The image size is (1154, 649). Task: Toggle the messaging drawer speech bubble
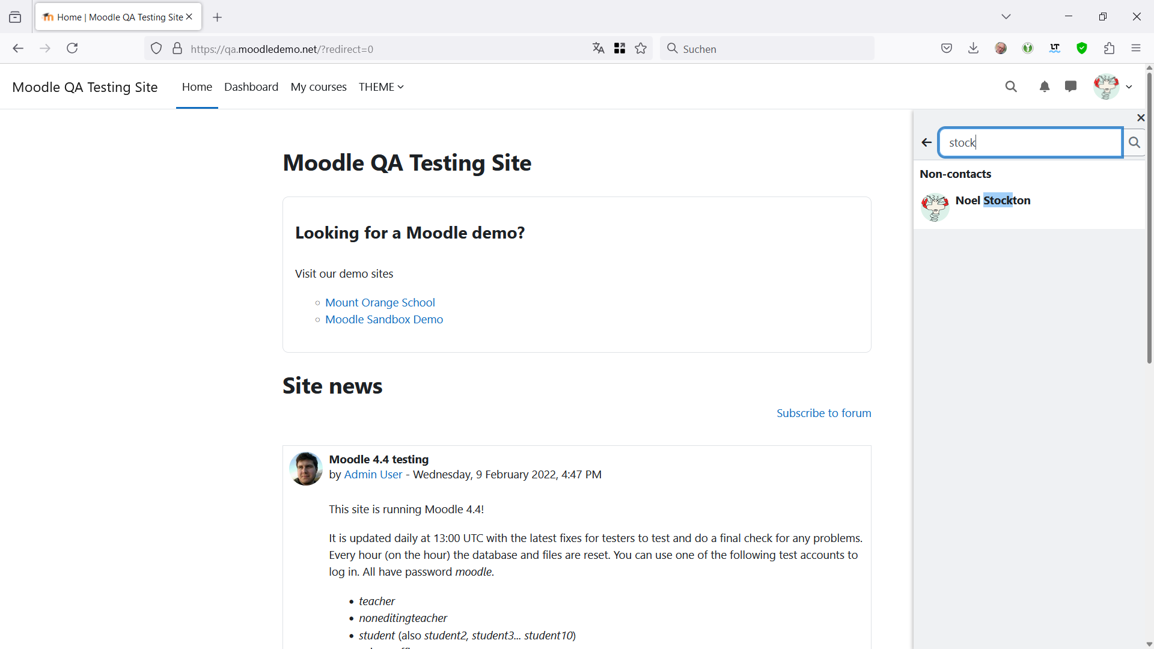[x=1070, y=87]
